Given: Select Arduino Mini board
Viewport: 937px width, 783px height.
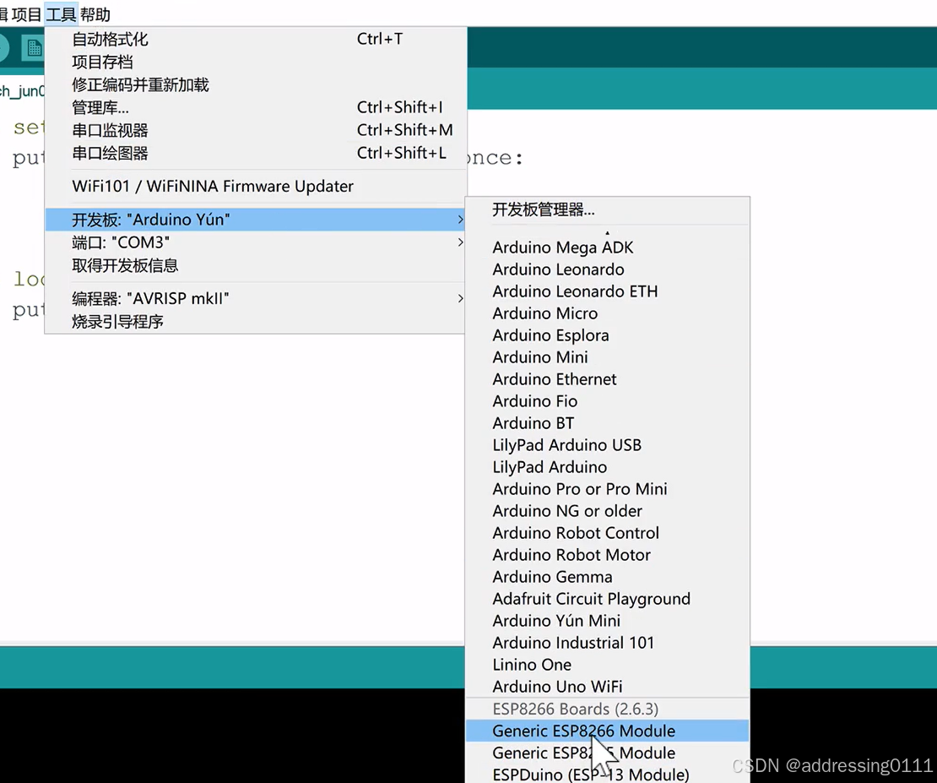Looking at the screenshot, I should click(607, 357).
